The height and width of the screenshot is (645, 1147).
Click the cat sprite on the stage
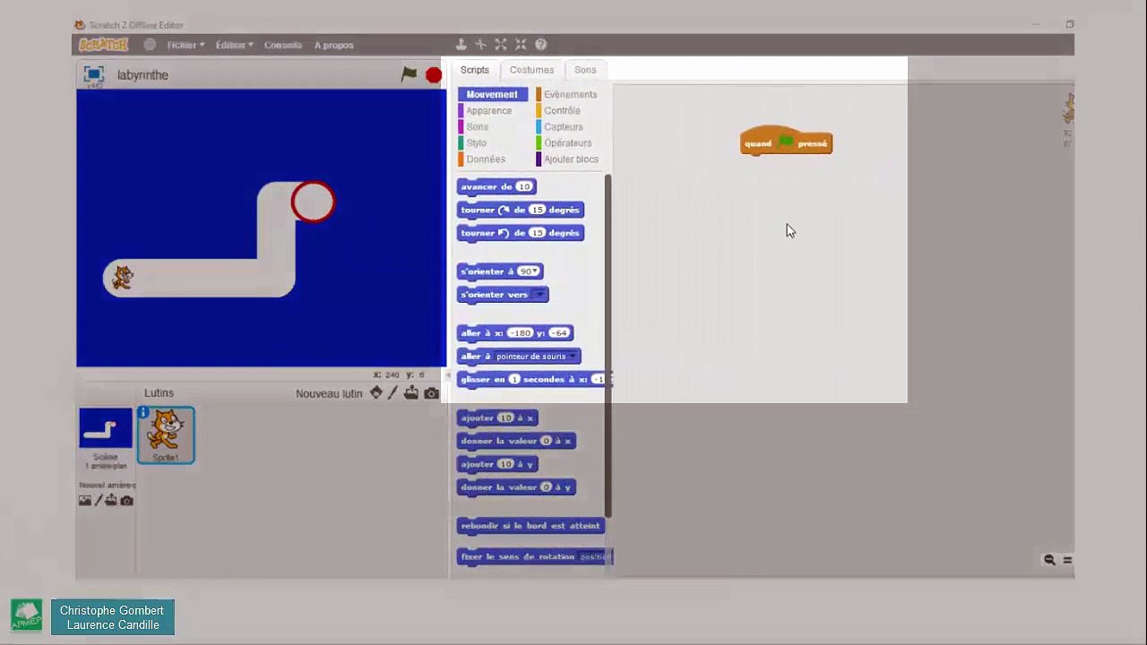[x=122, y=278]
